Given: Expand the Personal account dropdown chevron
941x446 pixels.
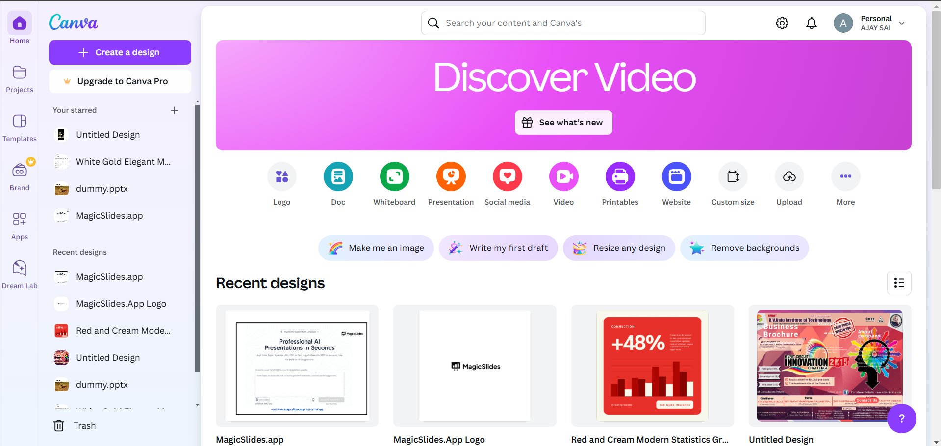Looking at the screenshot, I should tap(902, 23).
